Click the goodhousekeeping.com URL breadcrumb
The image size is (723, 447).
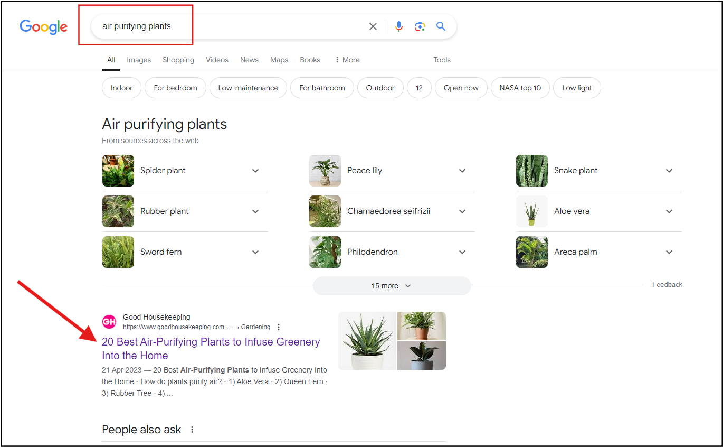[x=196, y=327]
